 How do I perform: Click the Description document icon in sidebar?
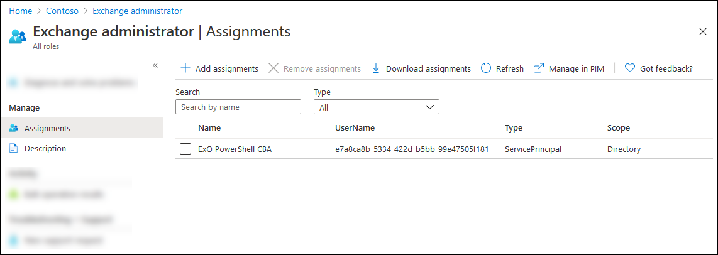click(14, 149)
